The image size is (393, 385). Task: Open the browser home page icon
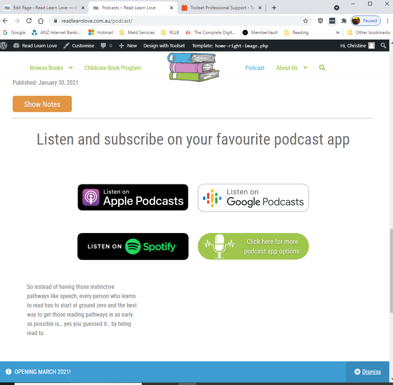(41, 21)
